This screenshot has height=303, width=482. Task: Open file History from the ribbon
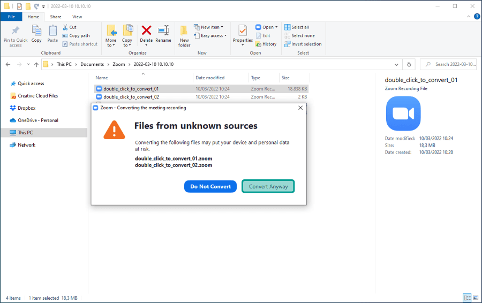(x=266, y=44)
